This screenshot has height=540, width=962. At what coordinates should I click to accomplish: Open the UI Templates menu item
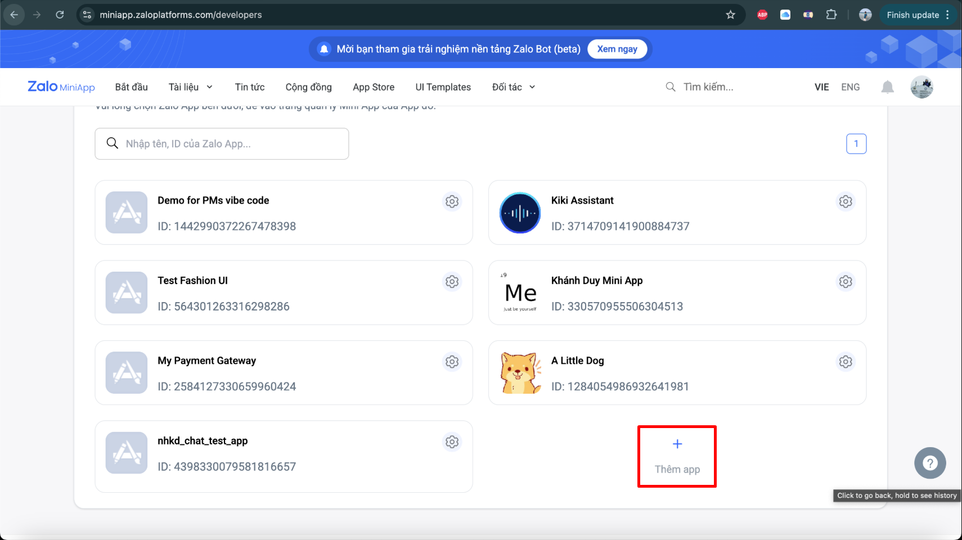tap(443, 87)
